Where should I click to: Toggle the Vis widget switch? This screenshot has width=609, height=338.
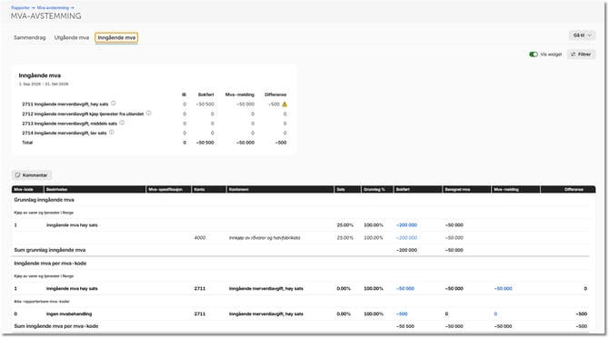534,55
